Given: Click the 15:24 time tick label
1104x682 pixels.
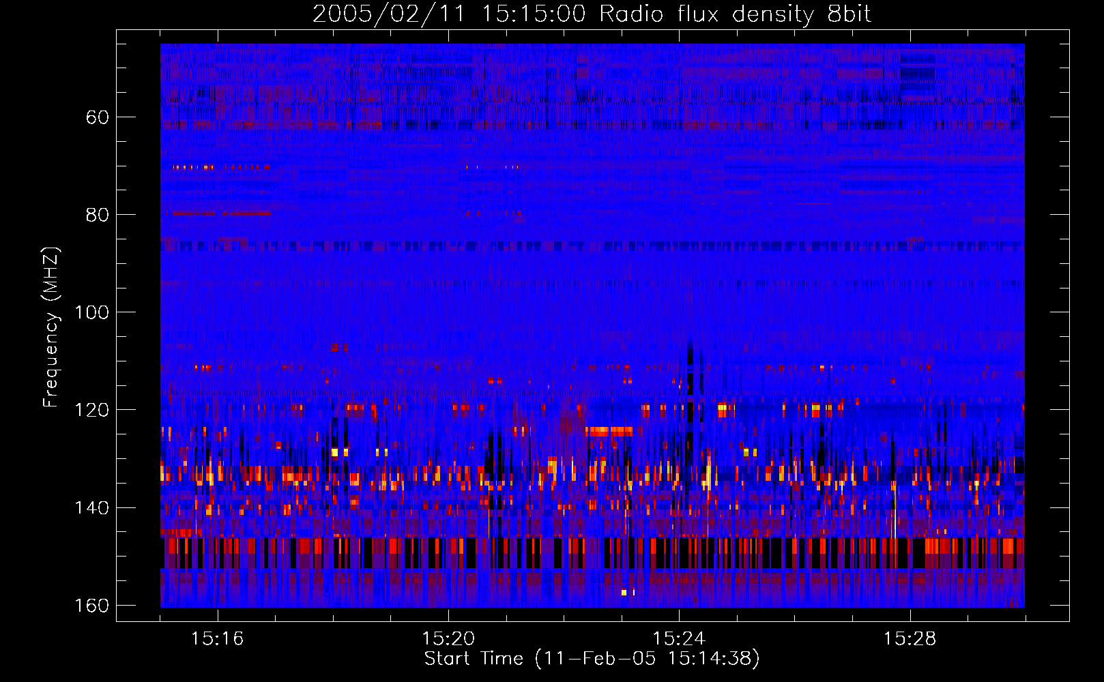Looking at the screenshot, I should [679, 639].
